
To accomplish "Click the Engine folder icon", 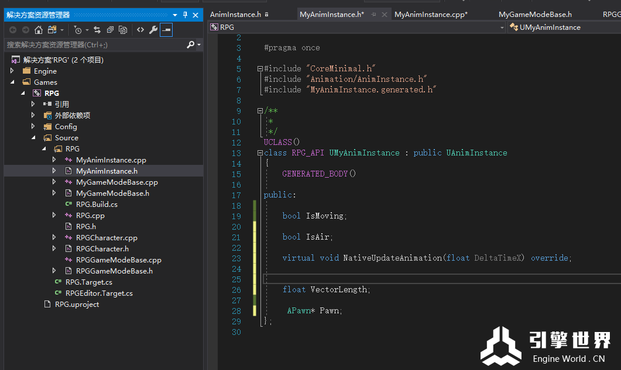I will click(26, 71).
